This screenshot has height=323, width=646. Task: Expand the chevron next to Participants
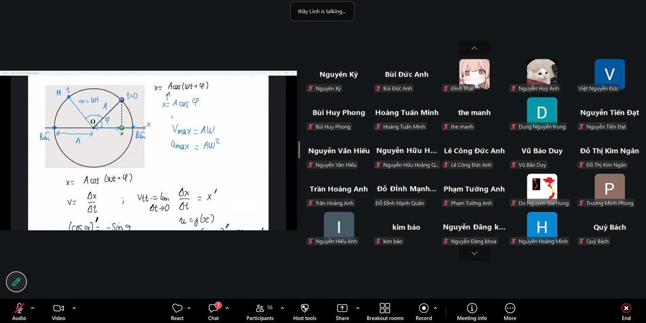pyautogui.click(x=282, y=308)
